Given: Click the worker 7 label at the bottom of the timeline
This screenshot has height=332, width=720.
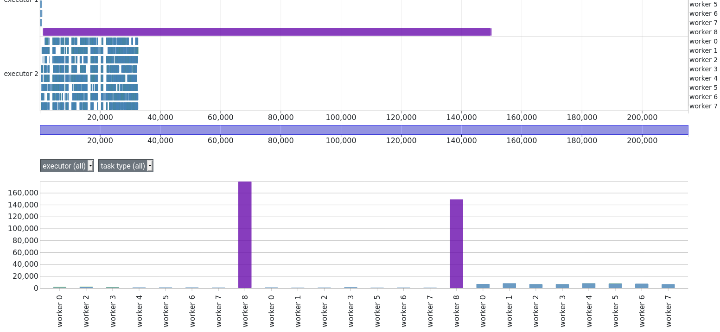Looking at the screenshot, I should [703, 106].
